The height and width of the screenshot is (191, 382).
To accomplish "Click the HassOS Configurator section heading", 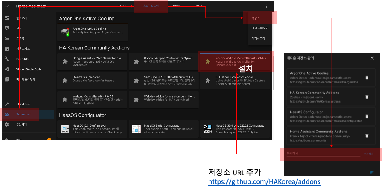I will tap(83, 115).
